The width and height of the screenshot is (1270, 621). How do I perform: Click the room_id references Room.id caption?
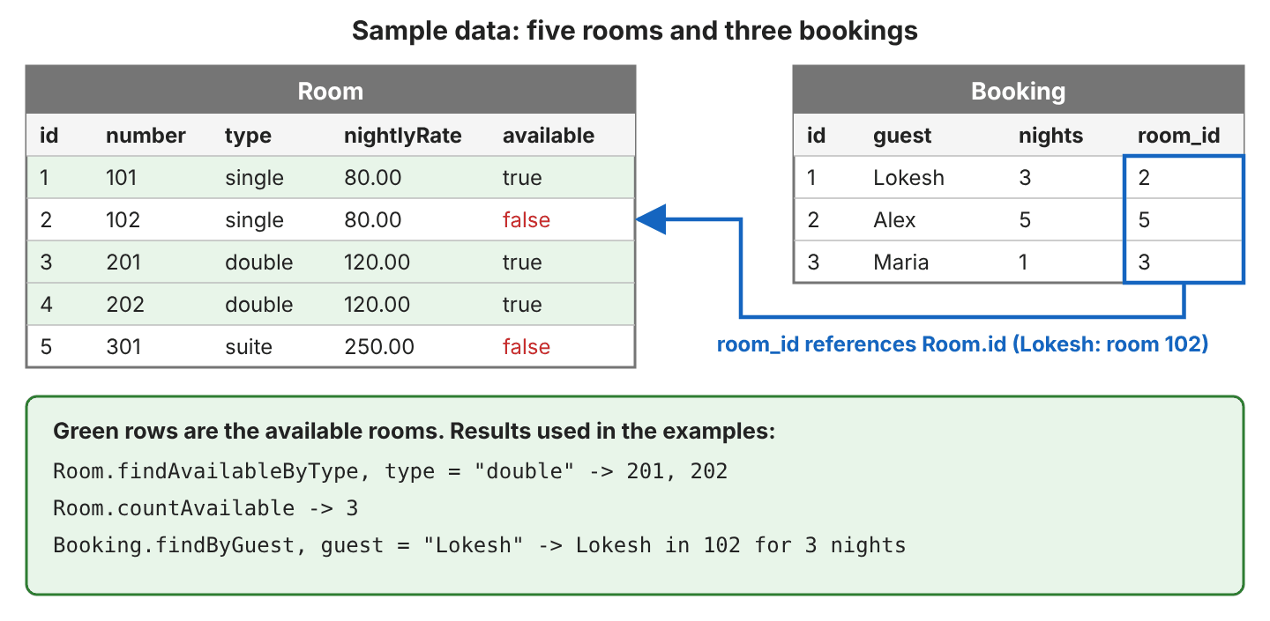click(962, 344)
